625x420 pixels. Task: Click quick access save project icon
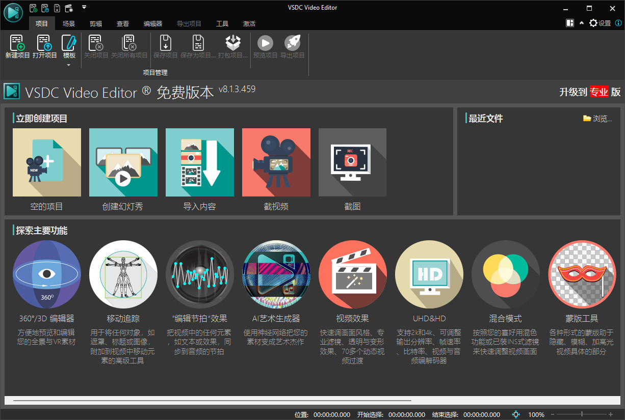tap(57, 8)
